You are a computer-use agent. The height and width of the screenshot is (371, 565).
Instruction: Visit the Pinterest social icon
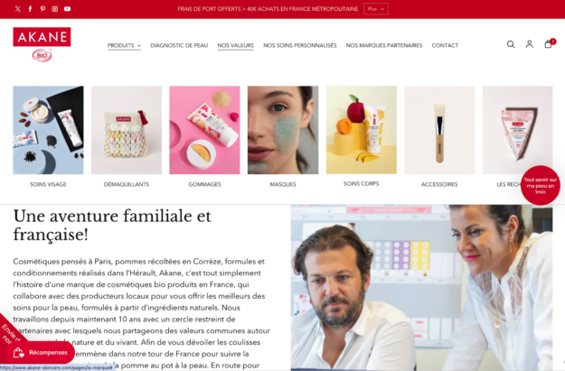(x=42, y=9)
